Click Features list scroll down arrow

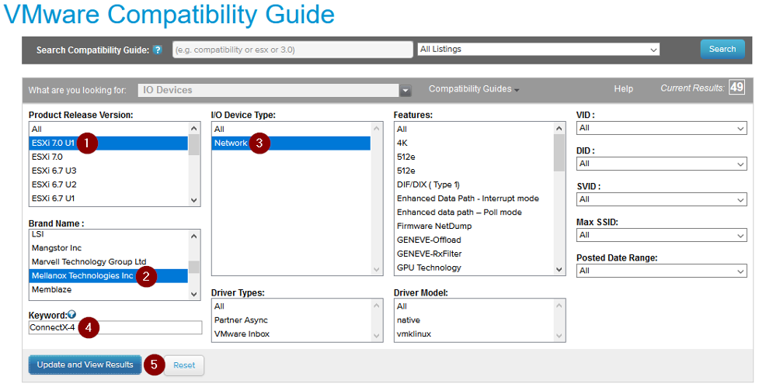point(559,270)
